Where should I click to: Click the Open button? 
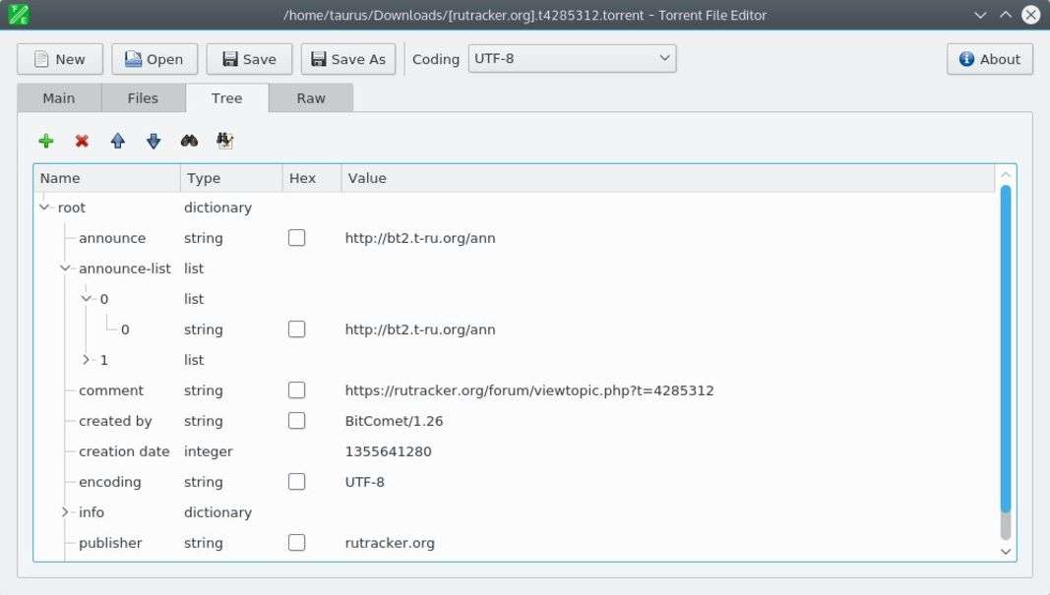(x=154, y=59)
